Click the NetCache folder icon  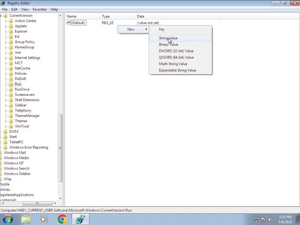click(x=11, y=68)
